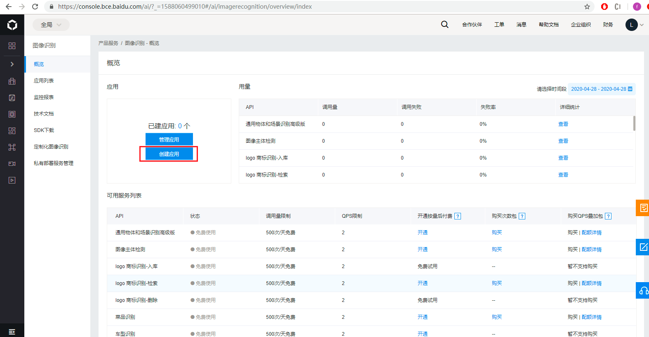Click 配额详情 for 图像主体检测 row
The height and width of the screenshot is (337, 649).
[591, 250]
